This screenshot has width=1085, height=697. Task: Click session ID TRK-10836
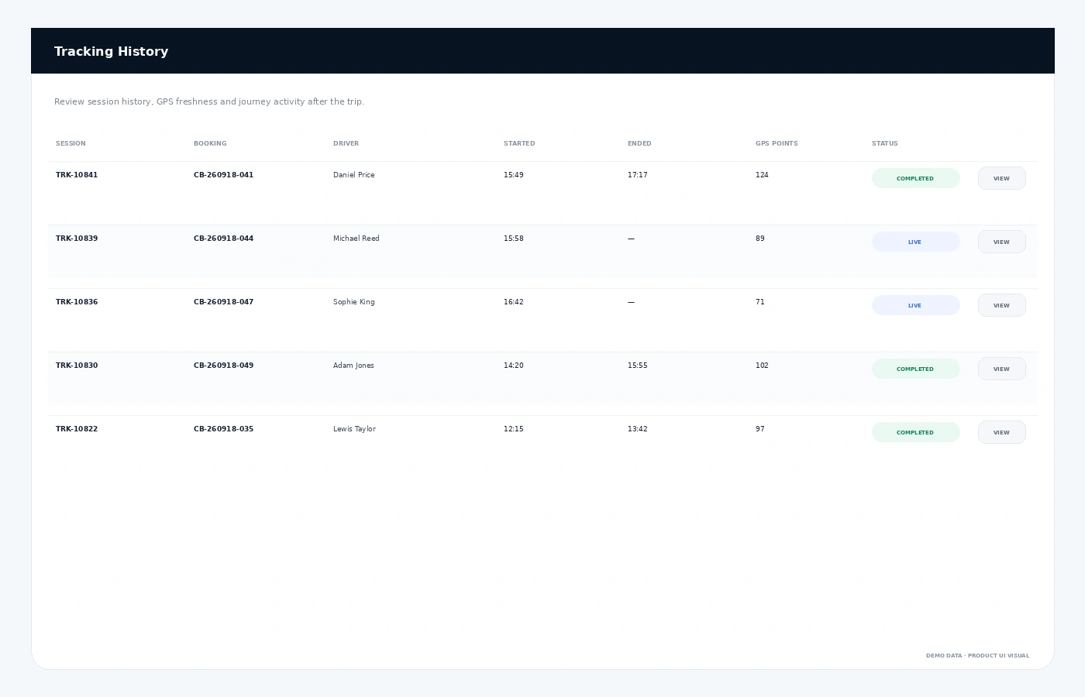(x=77, y=302)
